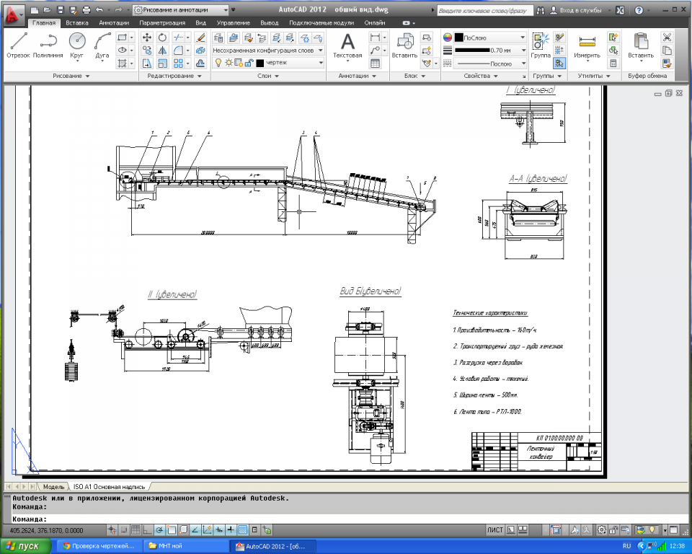The width and height of the screenshot is (692, 554).
Task: Toggle Lineweight display in status bar
Action: point(231,529)
